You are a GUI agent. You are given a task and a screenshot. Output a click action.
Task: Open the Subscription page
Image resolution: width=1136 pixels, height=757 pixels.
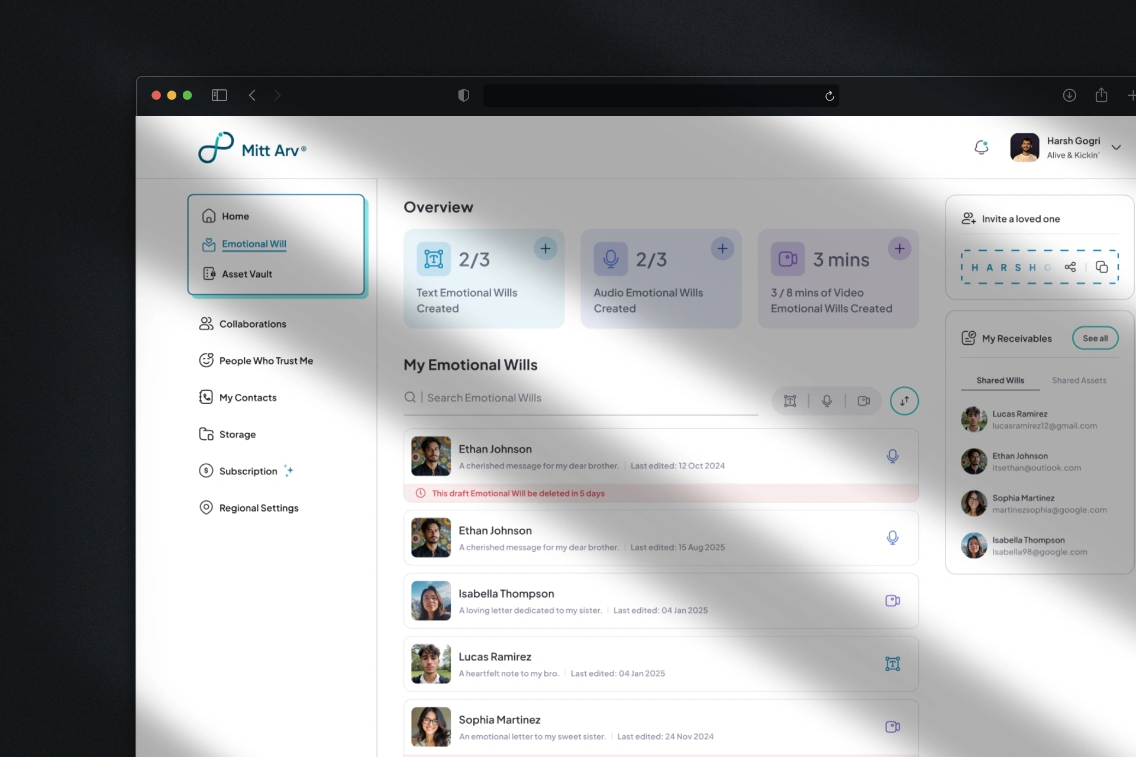(248, 471)
